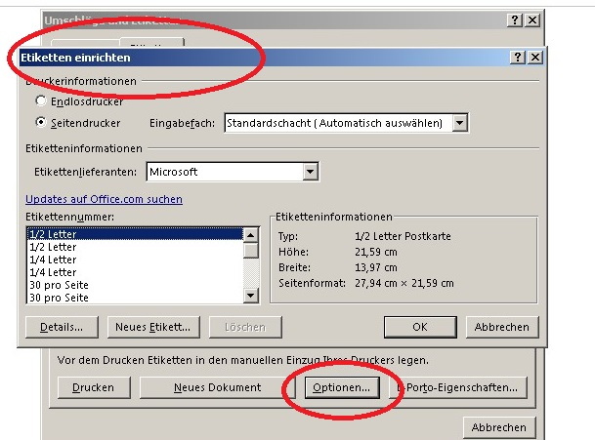This screenshot has width=595, height=440.
Task: Click the label list scroll down arrow
Action: pos(250,297)
